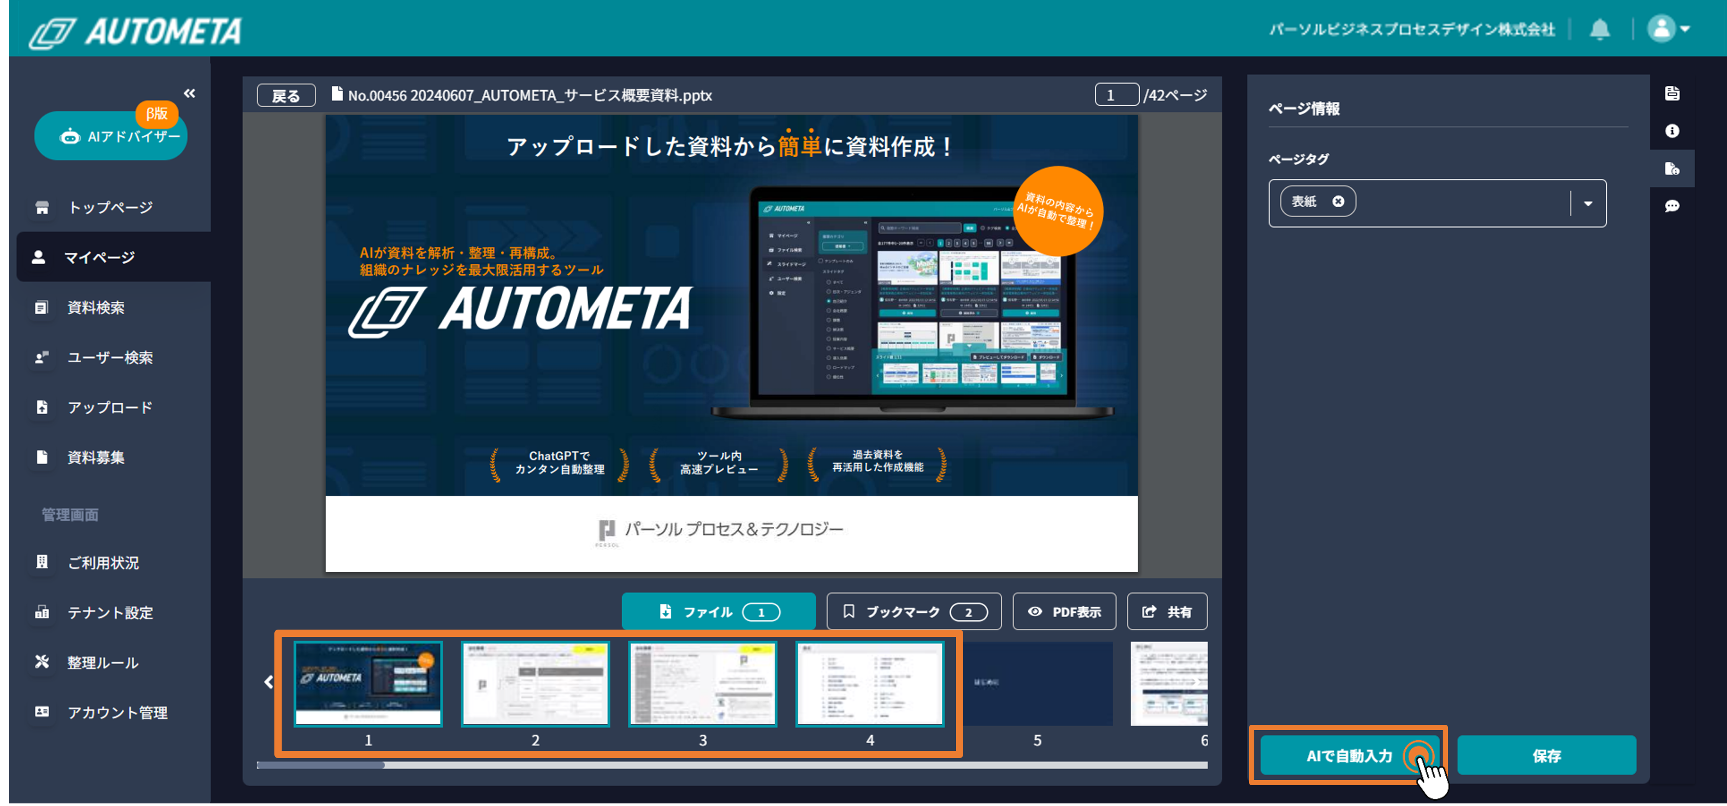Open 資料募集 menu item
Screen dimensions: 1727x806
[95, 457]
